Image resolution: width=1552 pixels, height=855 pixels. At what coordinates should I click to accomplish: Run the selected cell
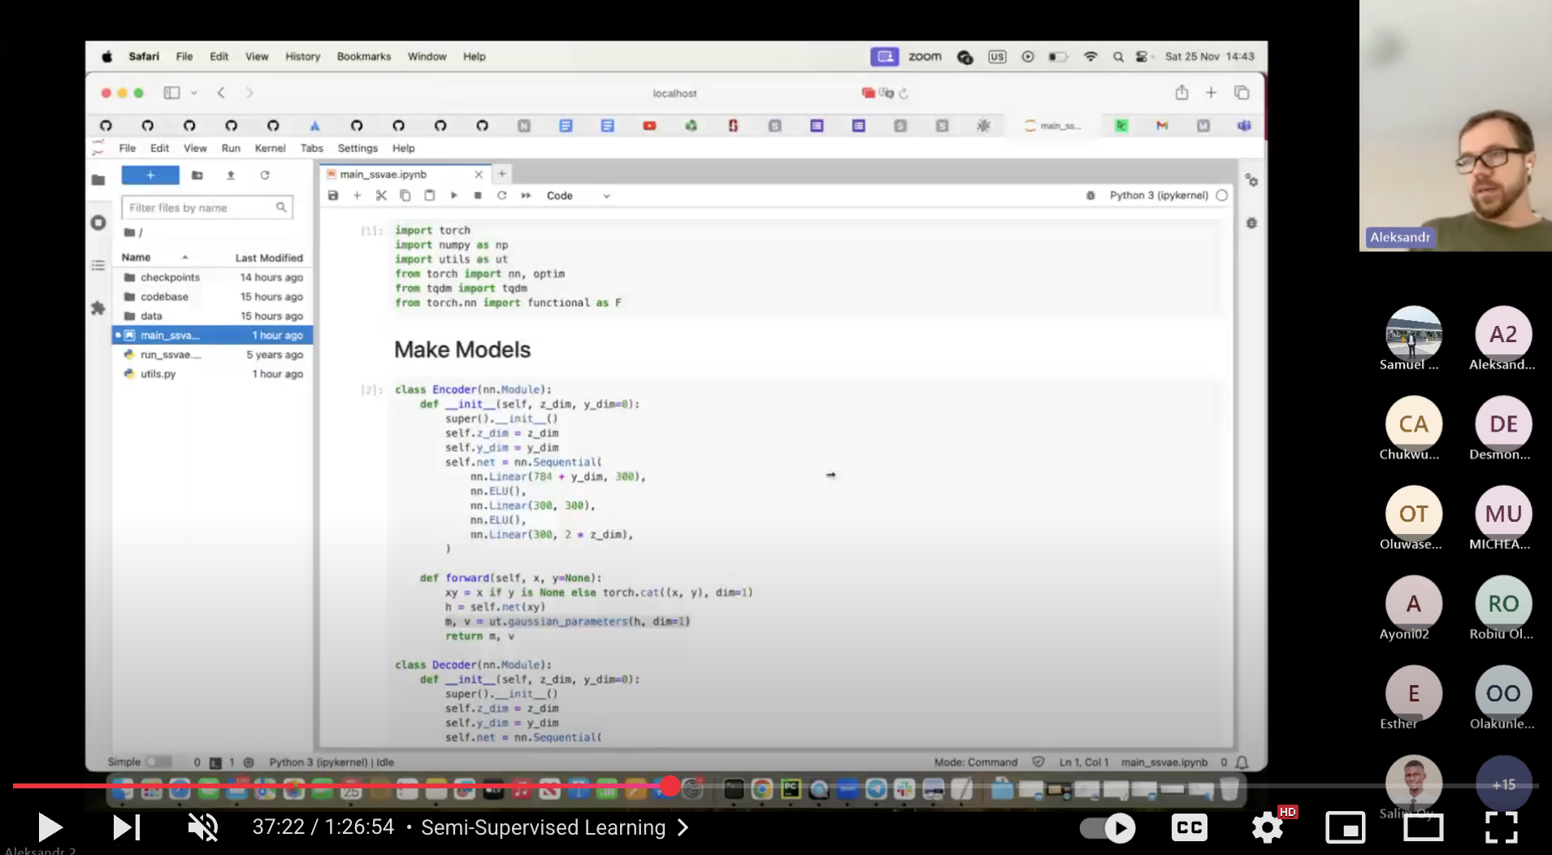point(453,196)
